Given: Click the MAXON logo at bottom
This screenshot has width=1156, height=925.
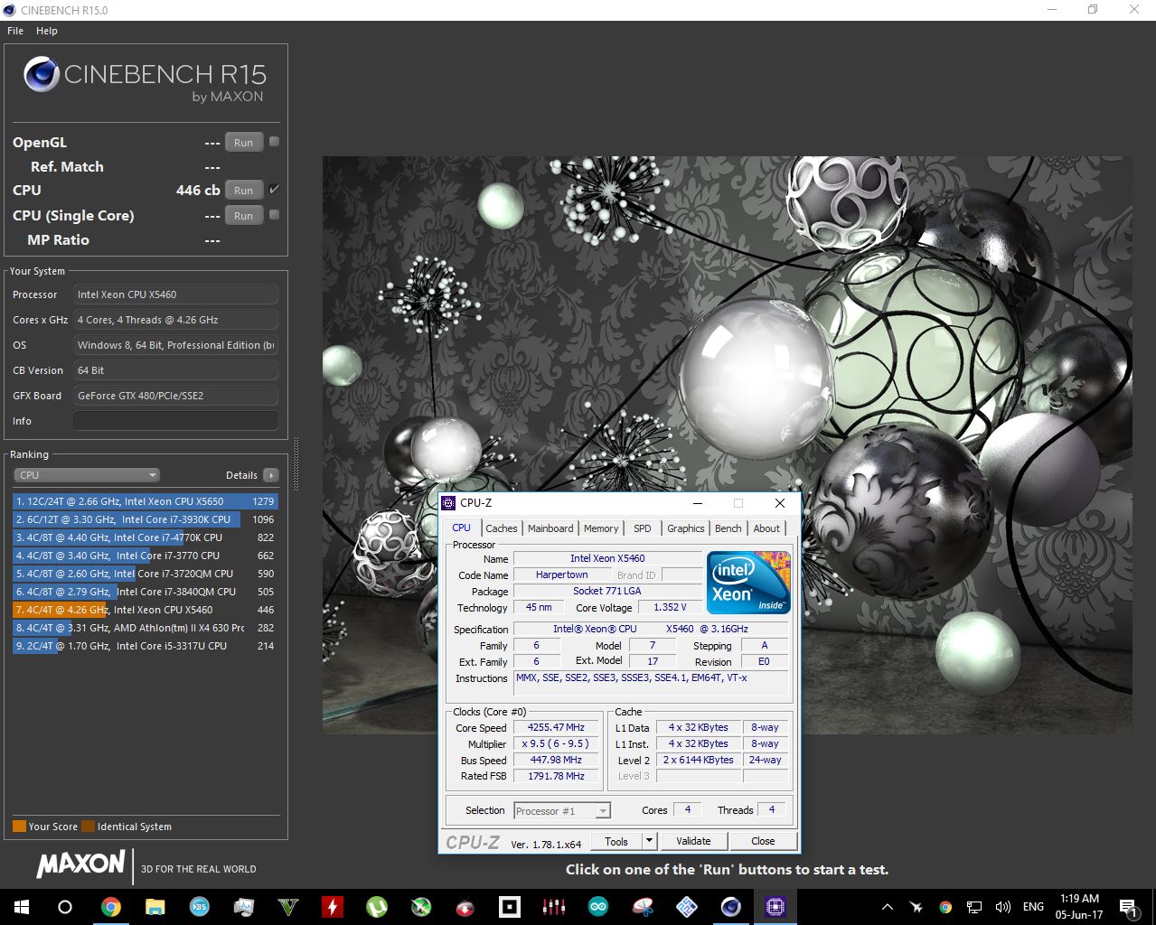Looking at the screenshot, I should coord(80,864).
